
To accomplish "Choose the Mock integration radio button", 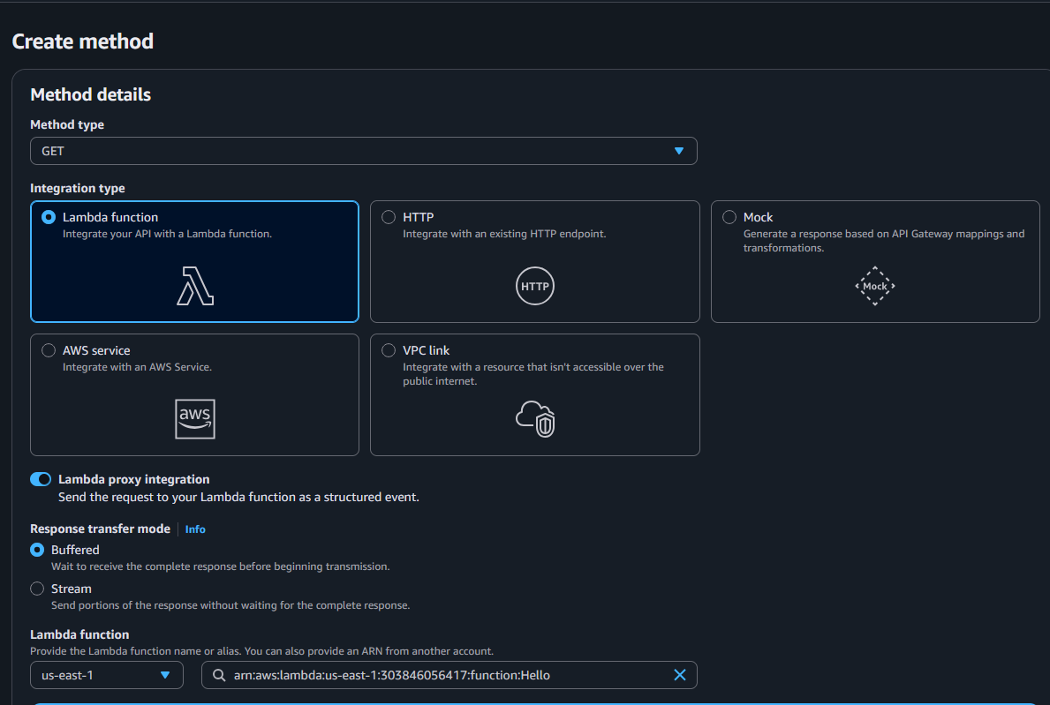I will tap(729, 217).
